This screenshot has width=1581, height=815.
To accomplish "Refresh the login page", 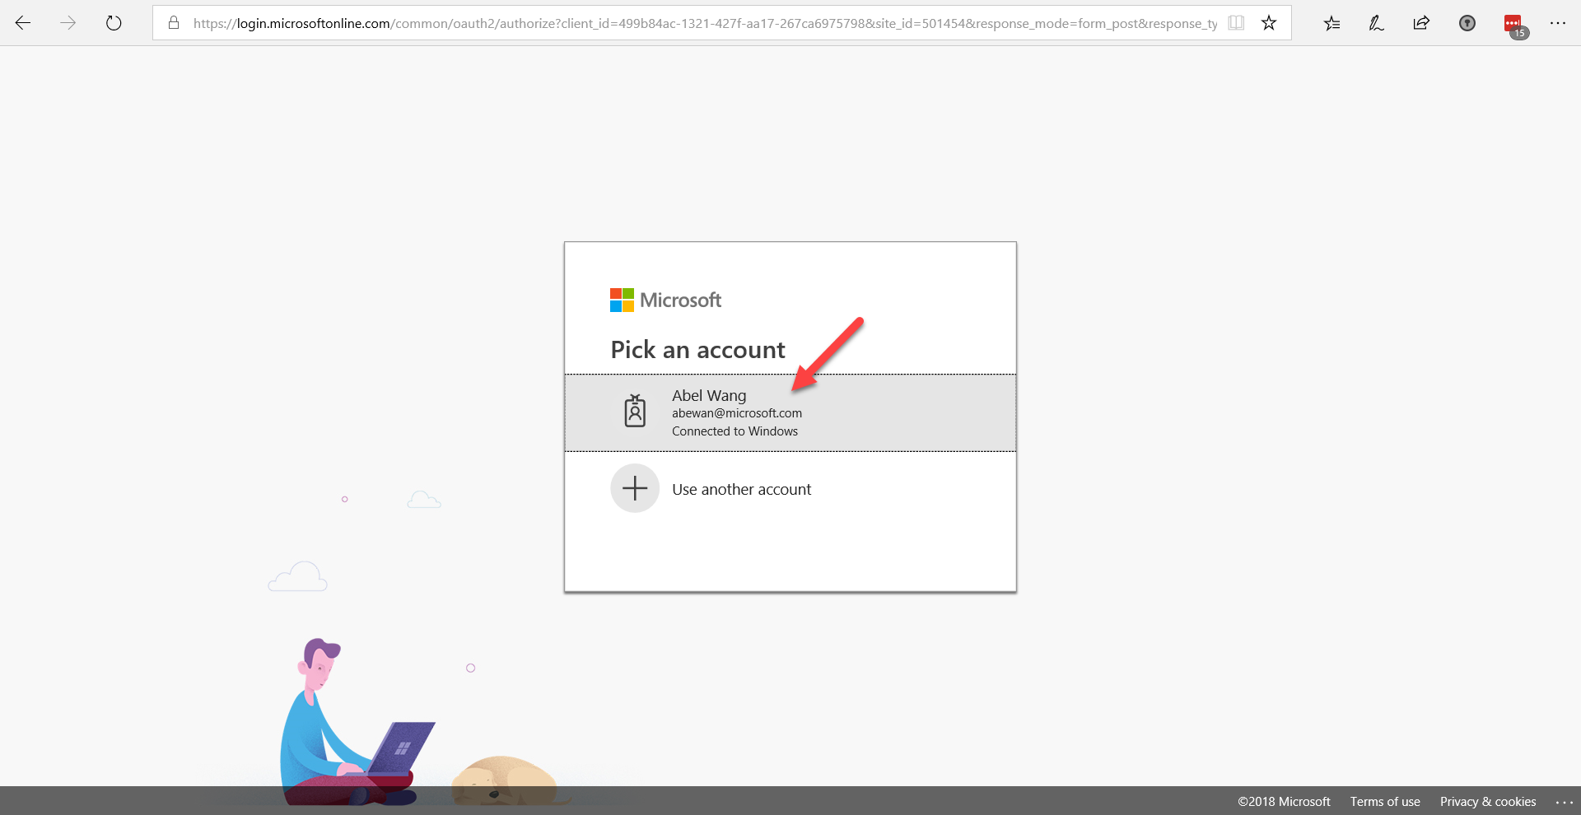I will click(114, 23).
